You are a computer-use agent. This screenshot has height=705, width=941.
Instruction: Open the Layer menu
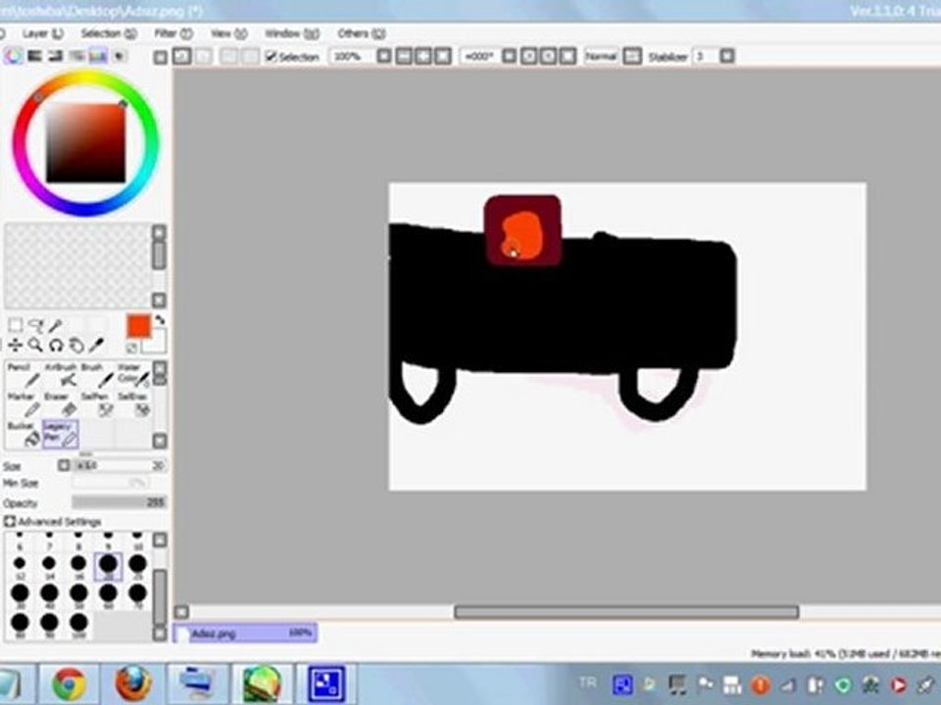(x=41, y=33)
